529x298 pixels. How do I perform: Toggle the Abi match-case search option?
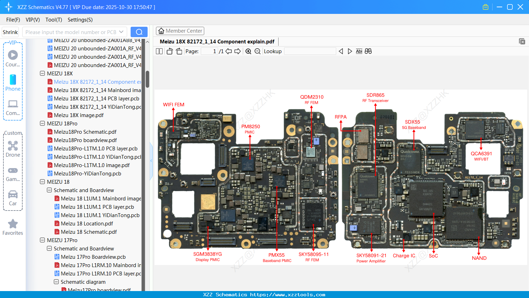coord(359,51)
